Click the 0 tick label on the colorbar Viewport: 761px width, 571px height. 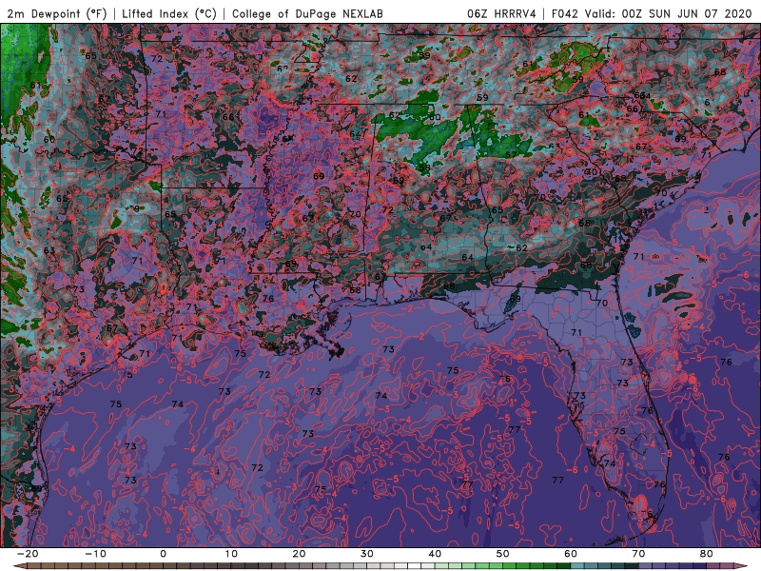coord(163,554)
